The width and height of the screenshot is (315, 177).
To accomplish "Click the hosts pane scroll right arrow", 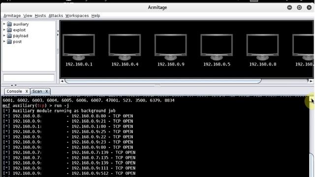I will click(x=311, y=81).
